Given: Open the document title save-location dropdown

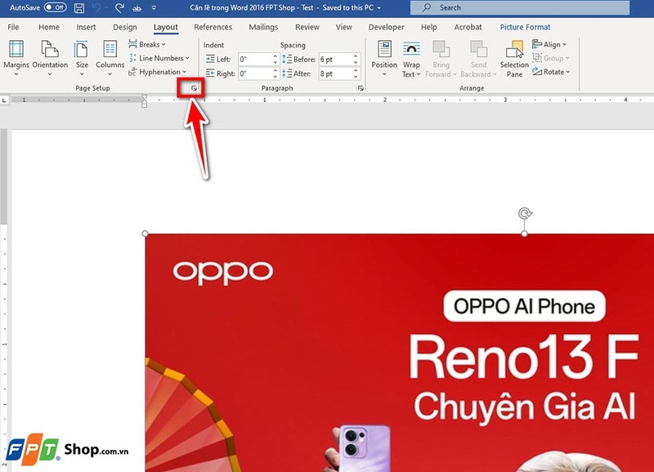Looking at the screenshot, I should click(379, 7).
